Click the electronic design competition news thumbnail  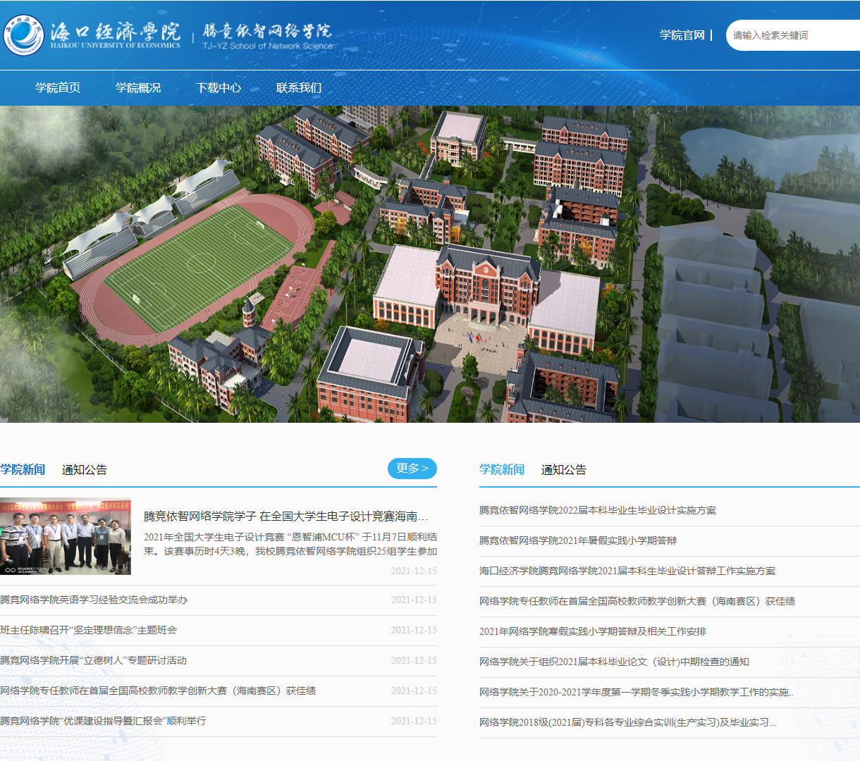pos(67,537)
